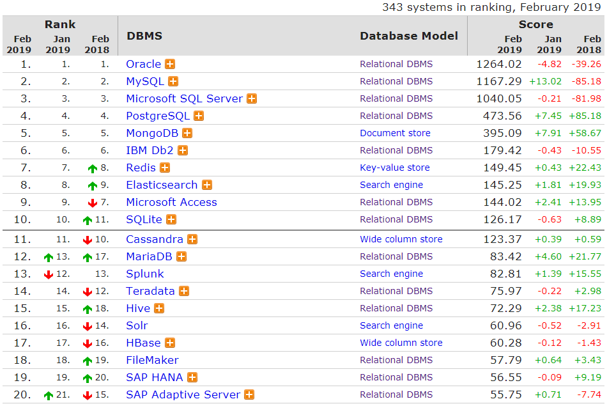Image resolution: width=607 pixels, height=406 pixels.
Task: Click Document store model in MongoDB row
Action: (x=396, y=133)
